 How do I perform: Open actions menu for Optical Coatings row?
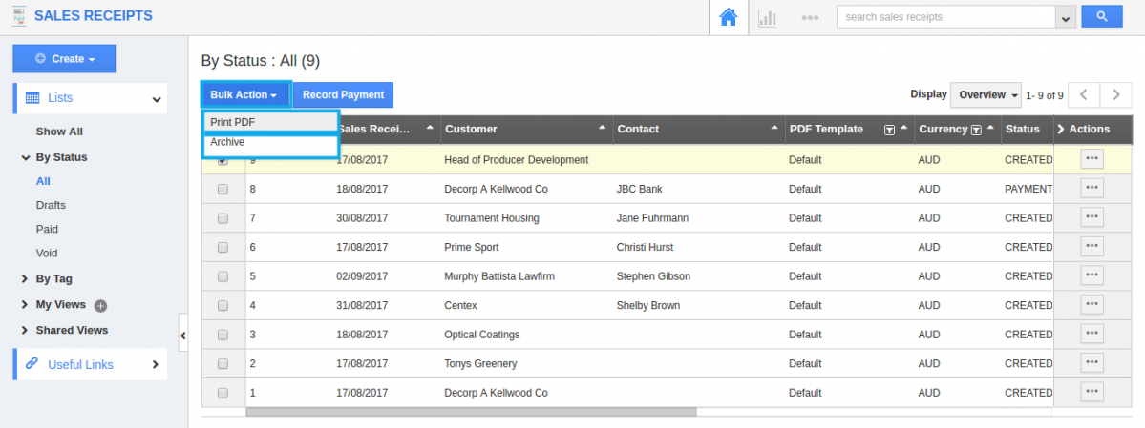(1092, 334)
